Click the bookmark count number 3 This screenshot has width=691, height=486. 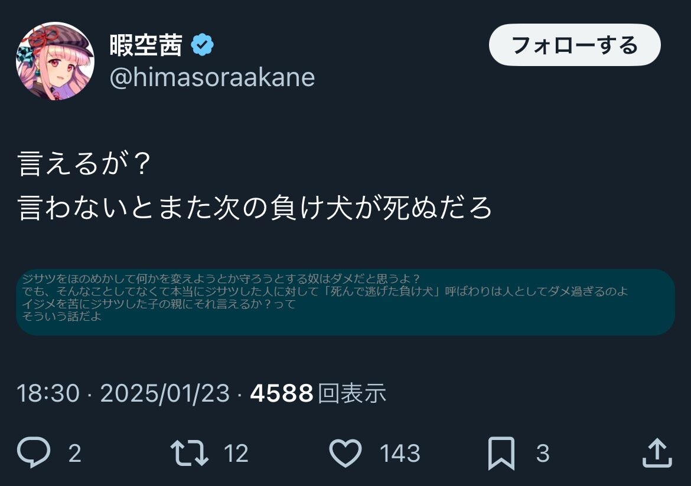click(x=543, y=454)
